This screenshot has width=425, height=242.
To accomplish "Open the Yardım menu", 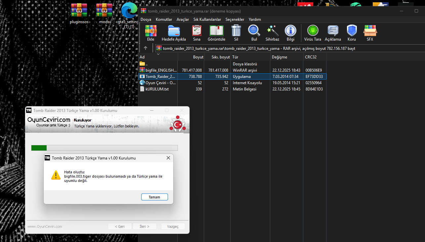I will tap(255, 19).
